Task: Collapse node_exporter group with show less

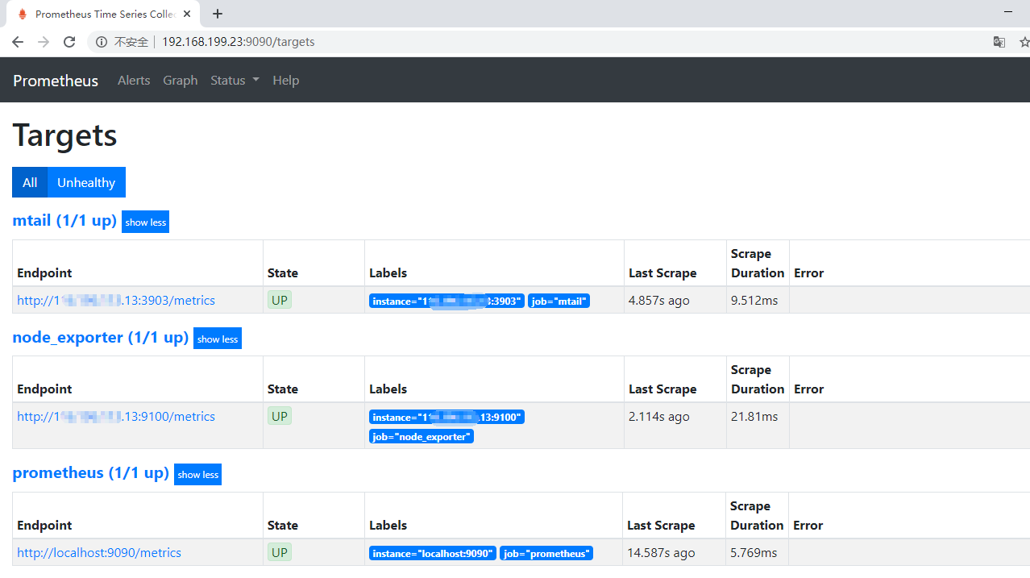Action: click(218, 339)
